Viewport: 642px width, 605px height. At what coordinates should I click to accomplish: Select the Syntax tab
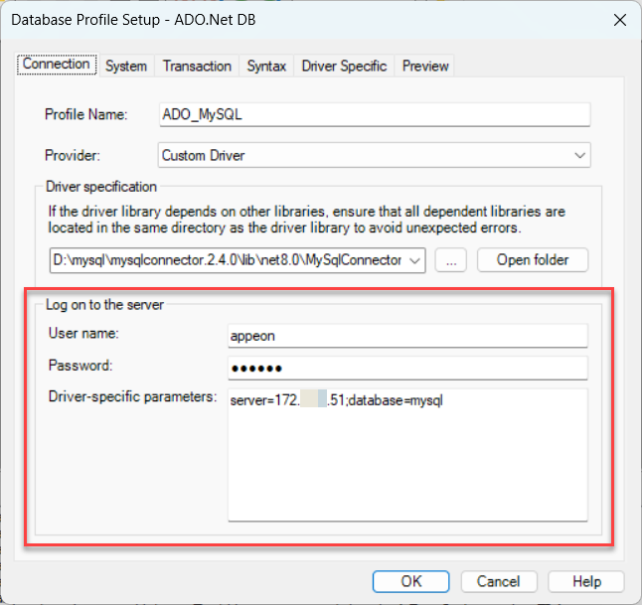[266, 66]
